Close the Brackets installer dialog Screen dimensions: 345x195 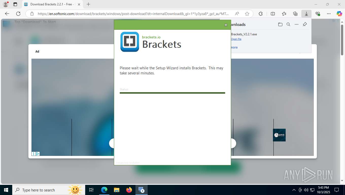[226, 25]
